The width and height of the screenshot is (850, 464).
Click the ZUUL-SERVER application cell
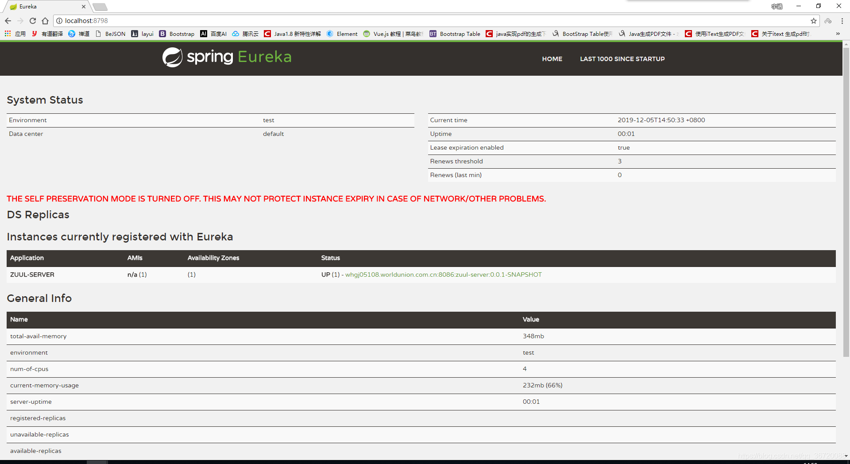click(x=32, y=275)
